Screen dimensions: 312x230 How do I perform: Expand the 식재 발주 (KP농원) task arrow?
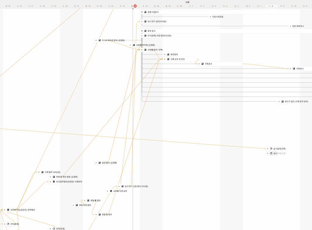tap(39, 172)
